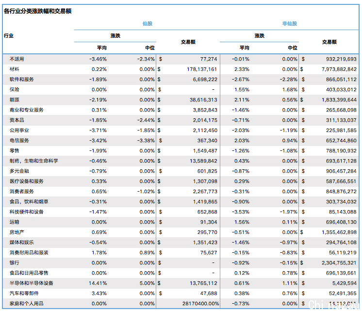Select the 房地产 row label
The width and height of the screenshot is (362, 311).
pyautogui.click(x=17, y=232)
